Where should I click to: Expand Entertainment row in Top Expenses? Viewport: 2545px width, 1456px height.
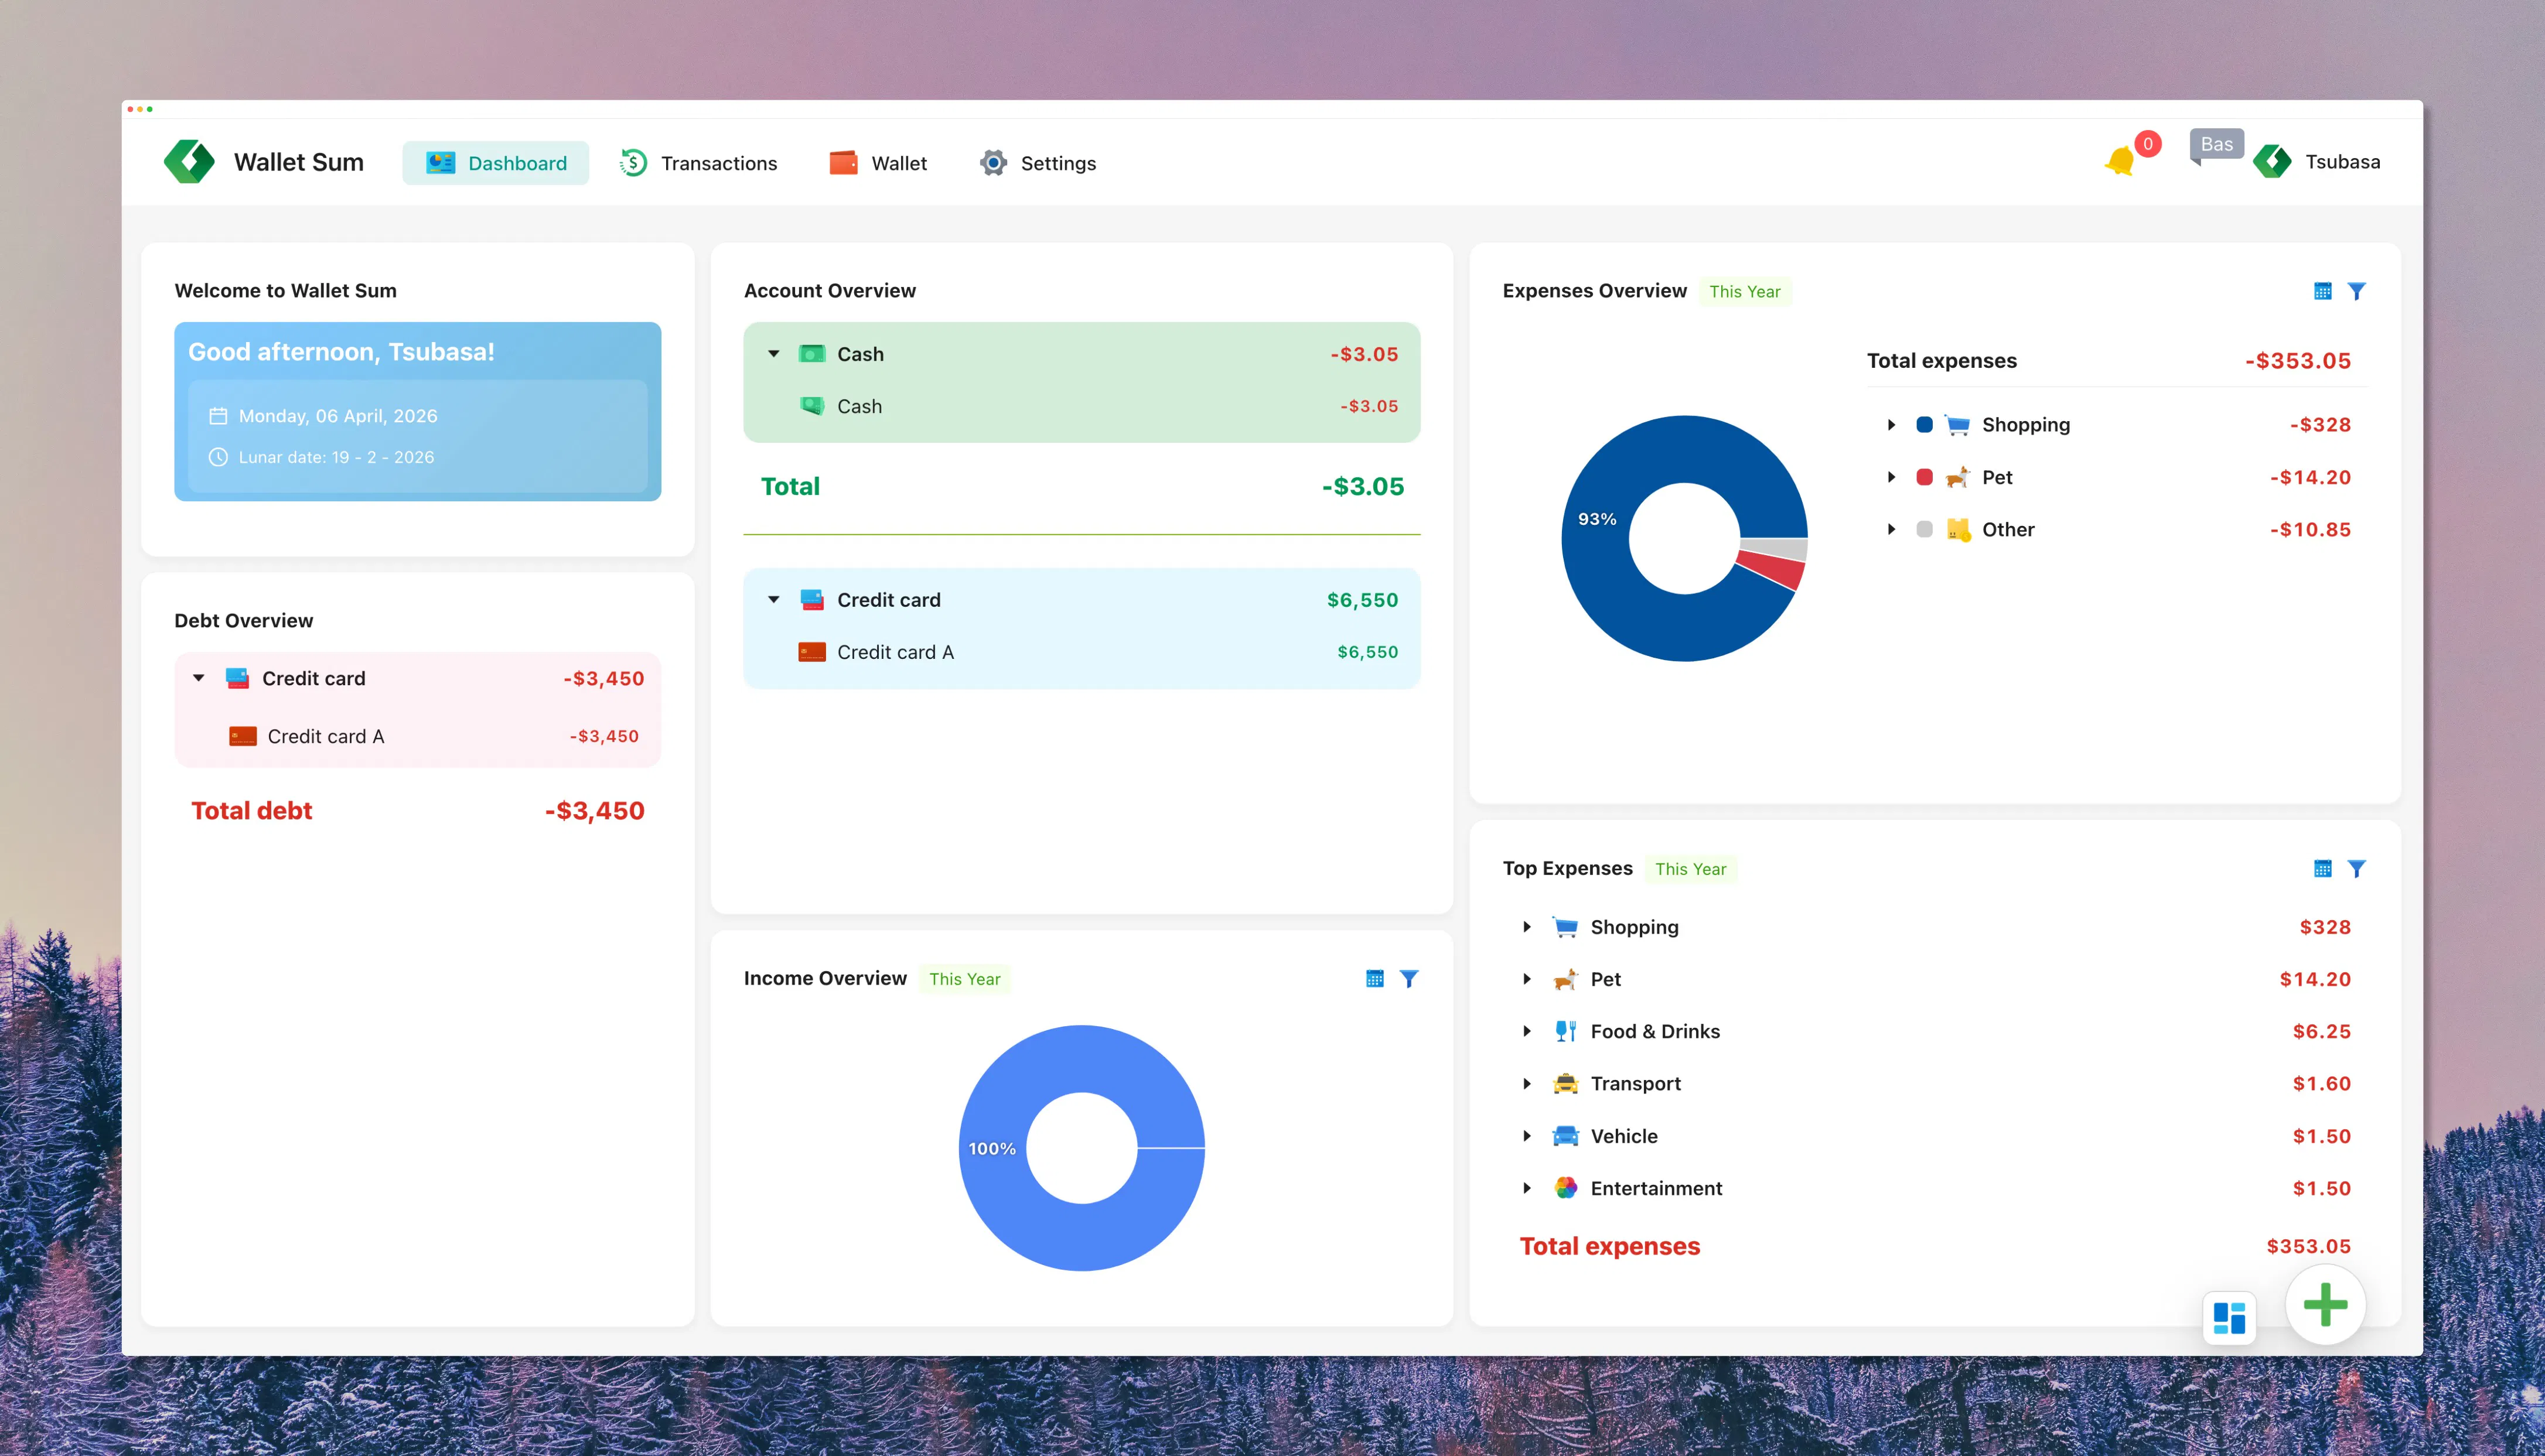coord(1527,1188)
